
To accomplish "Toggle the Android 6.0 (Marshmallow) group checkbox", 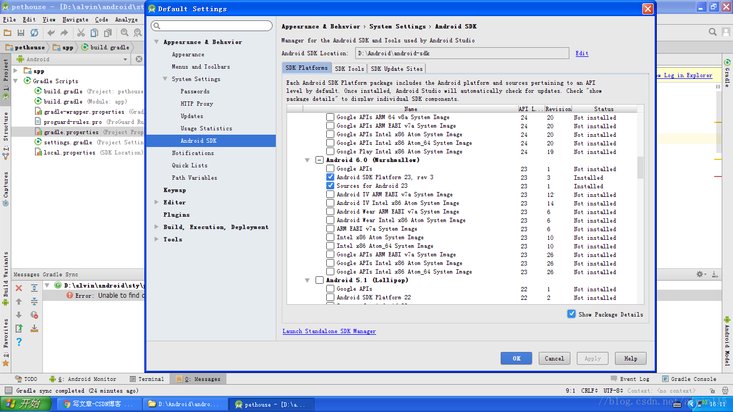I will [319, 160].
